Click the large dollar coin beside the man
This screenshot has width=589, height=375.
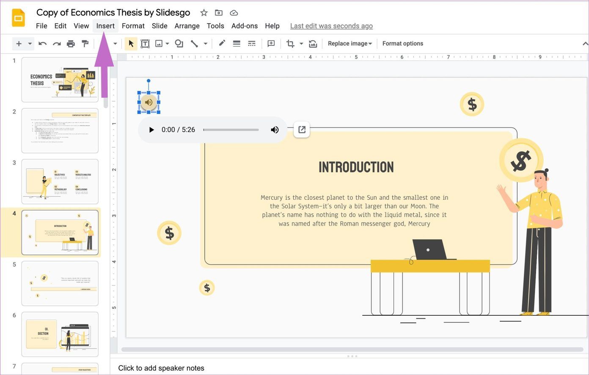click(520, 160)
